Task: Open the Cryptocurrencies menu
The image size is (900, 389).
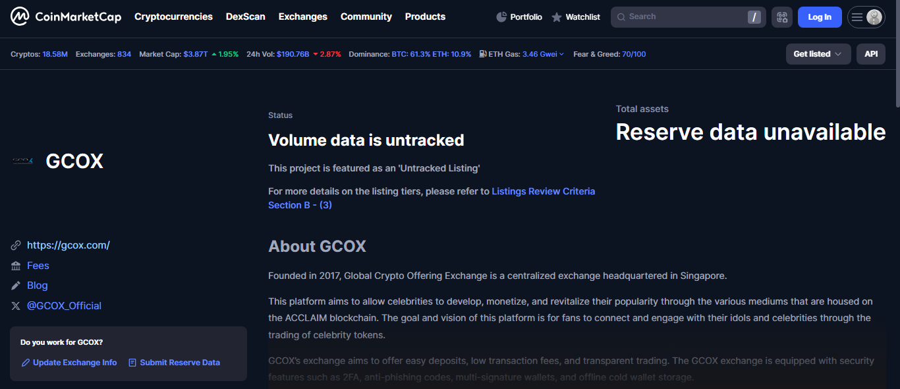Action: pyautogui.click(x=173, y=16)
